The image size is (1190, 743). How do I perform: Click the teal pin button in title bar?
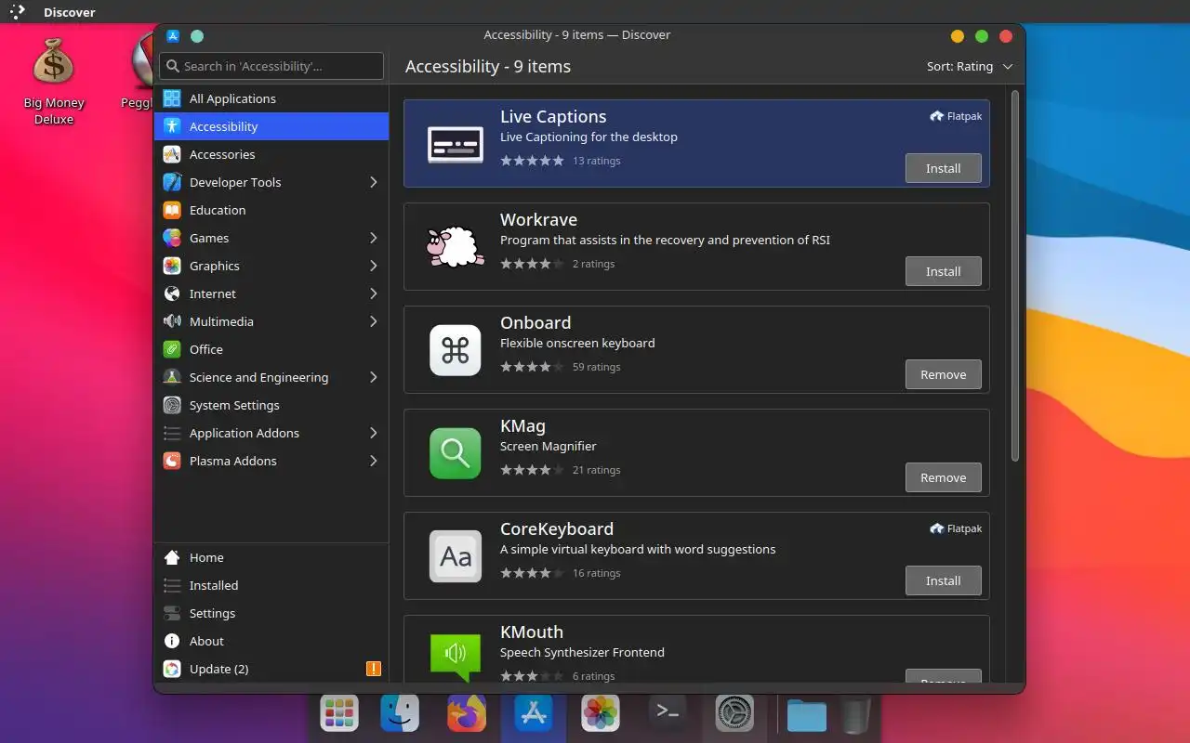(x=197, y=36)
